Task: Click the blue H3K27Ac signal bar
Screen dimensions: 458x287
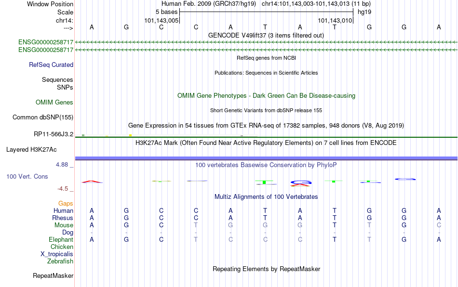Action: (x=266, y=158)
